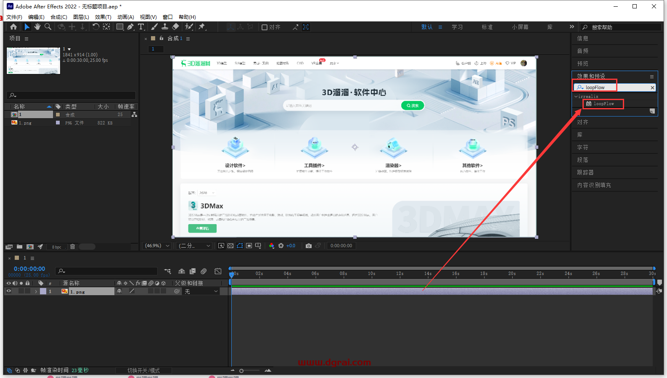Viewport: 667px width, 378px height.
Task: Toggle transparency grid in viewer
Action: pos(230,246)
